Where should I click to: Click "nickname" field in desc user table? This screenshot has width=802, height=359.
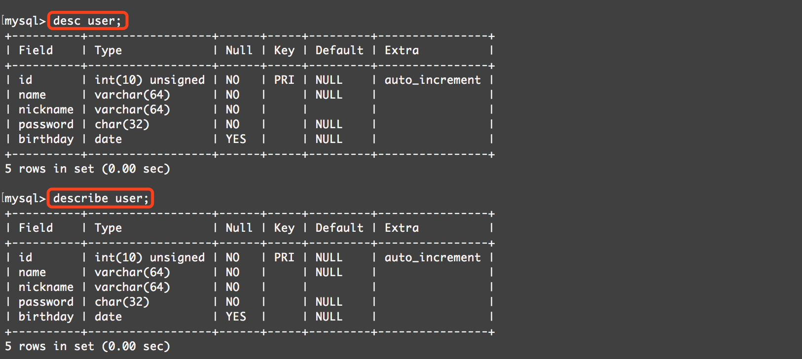coord(46,109)
